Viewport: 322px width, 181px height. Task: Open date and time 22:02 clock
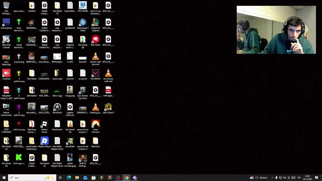point(307,178)
